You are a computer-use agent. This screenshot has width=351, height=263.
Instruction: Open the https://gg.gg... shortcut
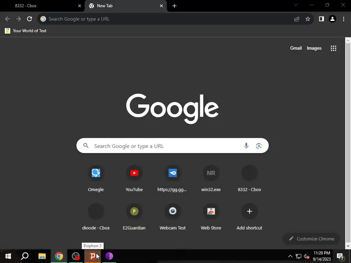[x=173, y=179]
